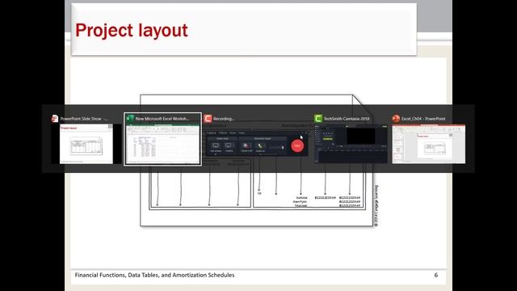Click slide number 6 in the footer

(x=436, y=275)
